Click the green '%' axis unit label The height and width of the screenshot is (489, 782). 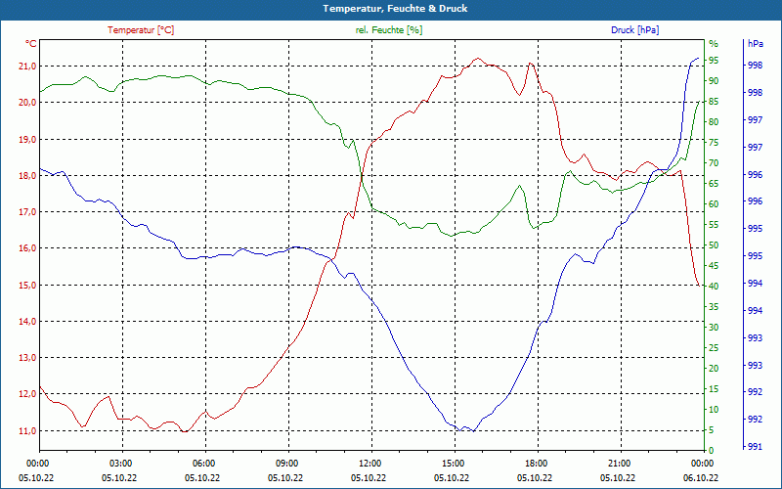pos(714,43)
